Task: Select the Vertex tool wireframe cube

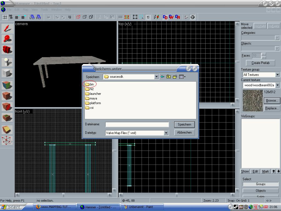Action: click(x=7, y=140)
